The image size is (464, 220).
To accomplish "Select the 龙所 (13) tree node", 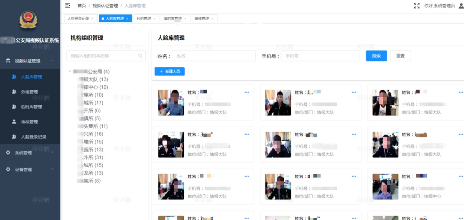I will (91, 173).
